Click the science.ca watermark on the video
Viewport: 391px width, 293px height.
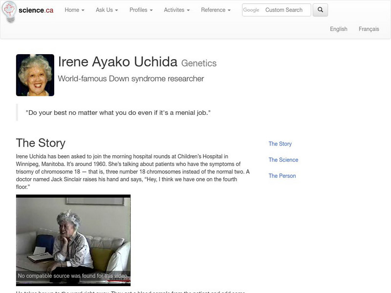tap(119, 278)
